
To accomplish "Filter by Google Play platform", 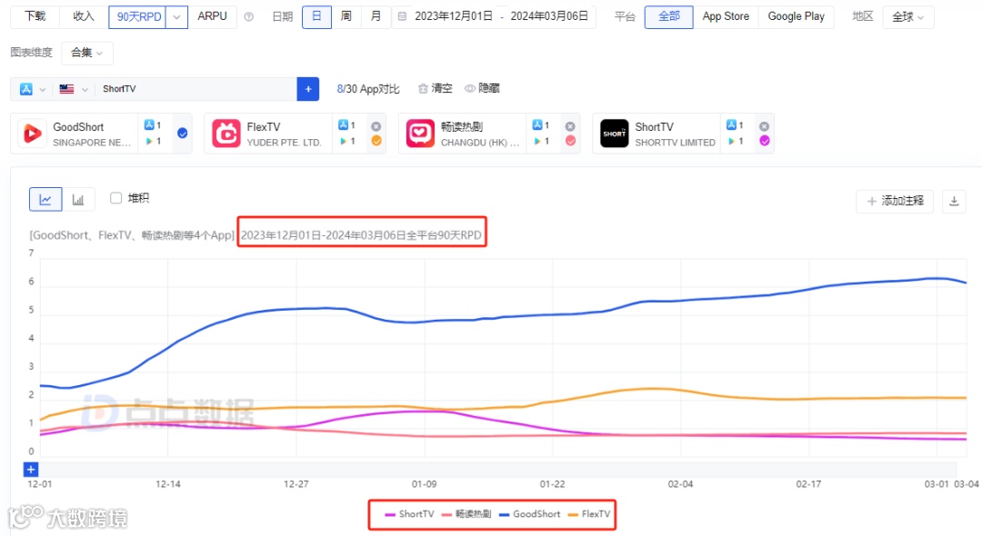I will click(796, 16).
